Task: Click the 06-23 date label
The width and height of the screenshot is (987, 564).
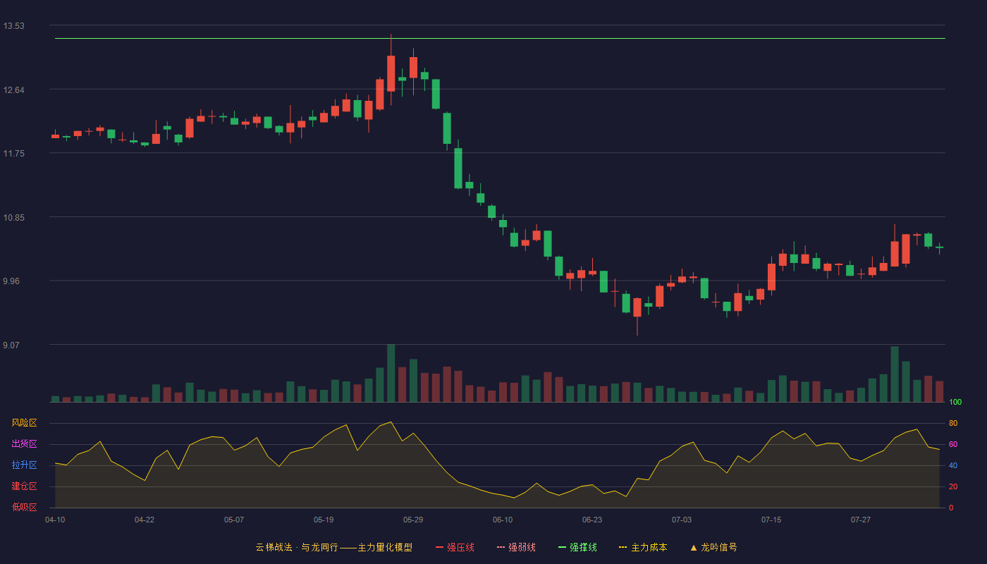Action: coord(592,520)
